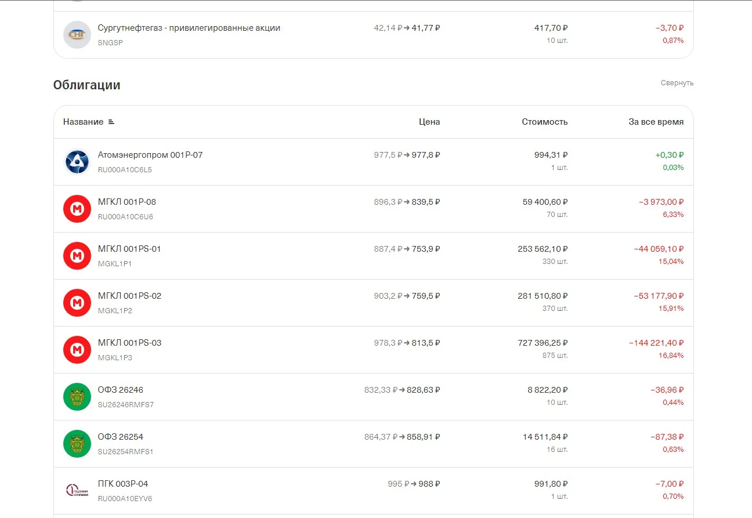Viewport: 752px width, 518px height.
Task: Click the value 281 510,80 ₽
Action: 543,296
